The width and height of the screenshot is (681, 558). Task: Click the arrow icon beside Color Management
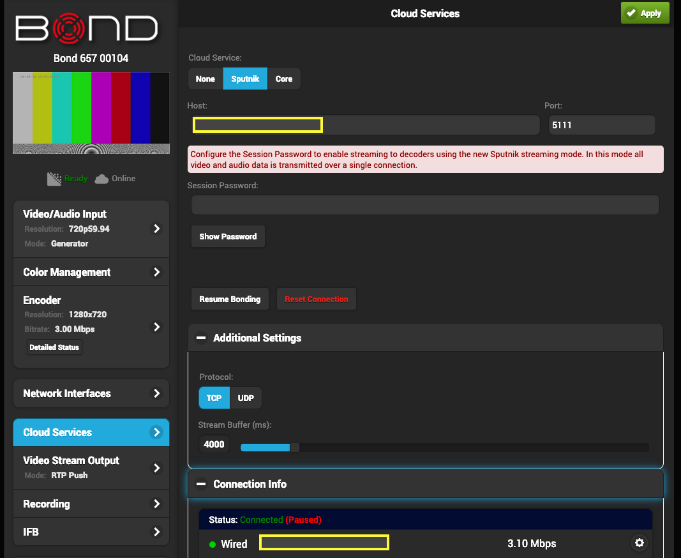click(156, 272)
